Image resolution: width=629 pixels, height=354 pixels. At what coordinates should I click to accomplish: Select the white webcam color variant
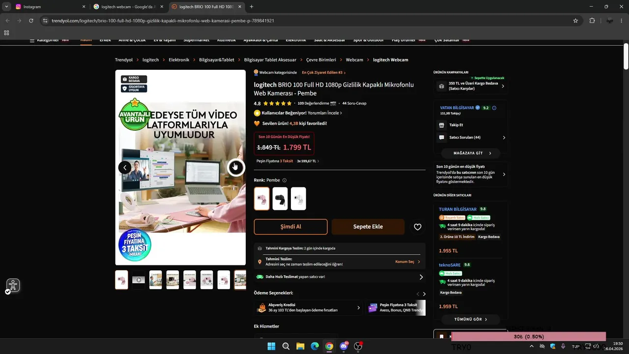click(x=298, y=199)
